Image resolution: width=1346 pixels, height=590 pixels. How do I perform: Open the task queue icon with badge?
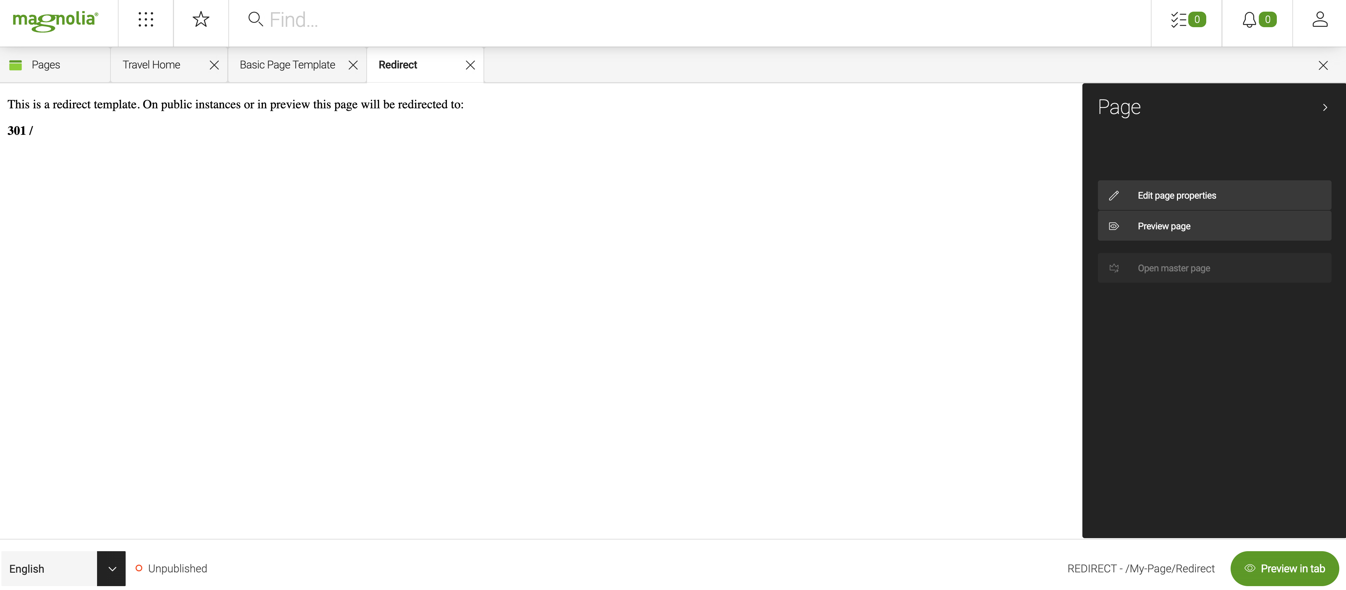[x=1186, y=19]
